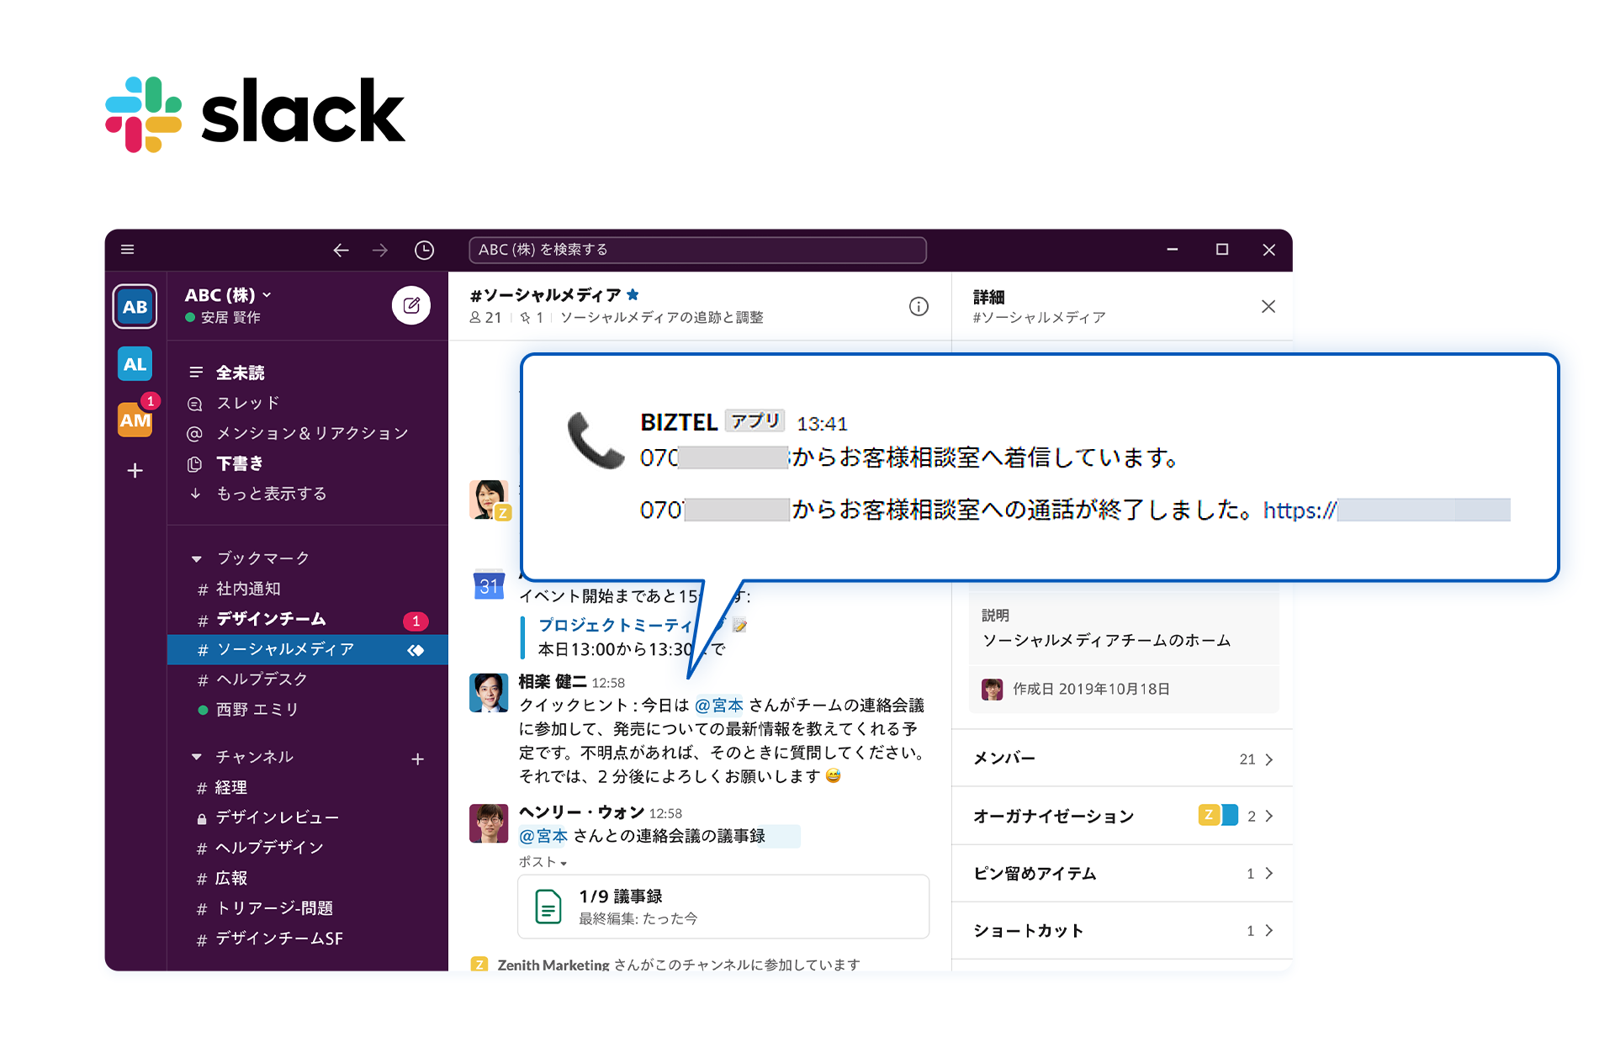Open the hamburger menu icon
Screen dimensions: 1615x1047
128,249
